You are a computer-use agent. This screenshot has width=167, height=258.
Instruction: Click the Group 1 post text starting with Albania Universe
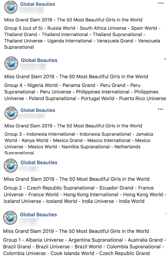pos(85,247)
